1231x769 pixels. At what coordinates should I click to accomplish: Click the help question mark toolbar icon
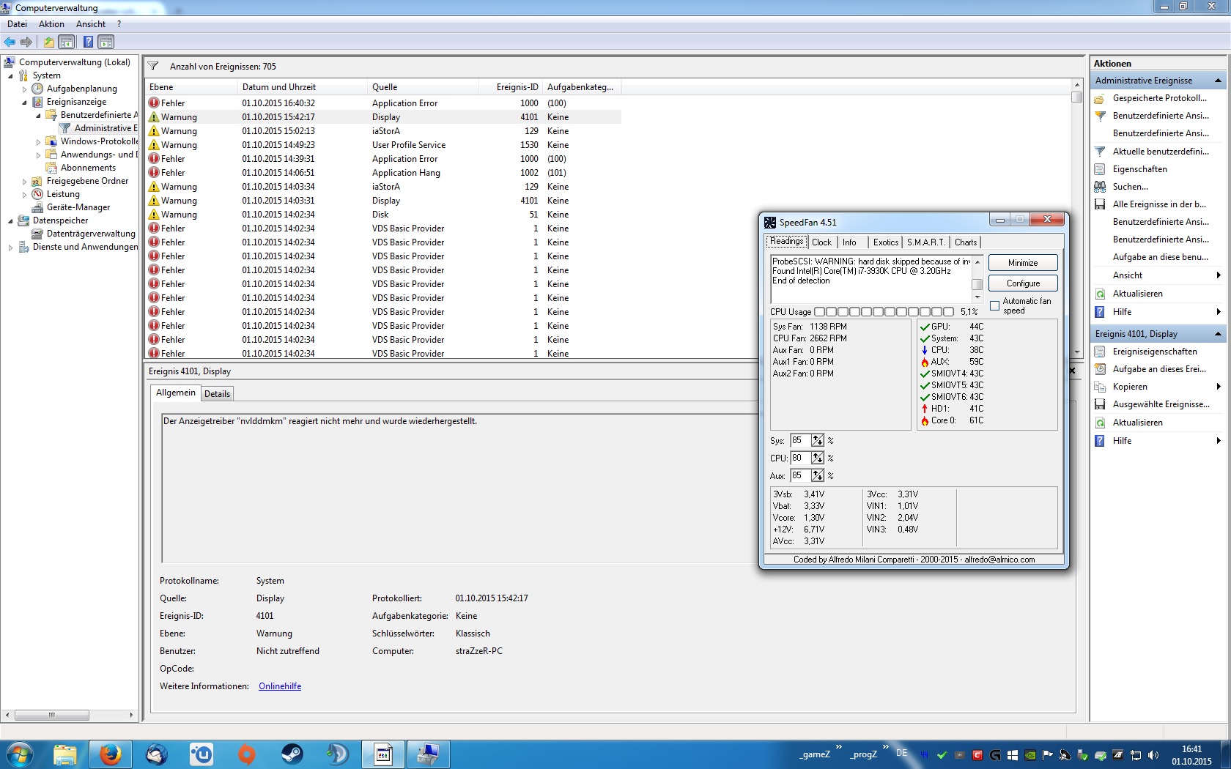(88, 42)
